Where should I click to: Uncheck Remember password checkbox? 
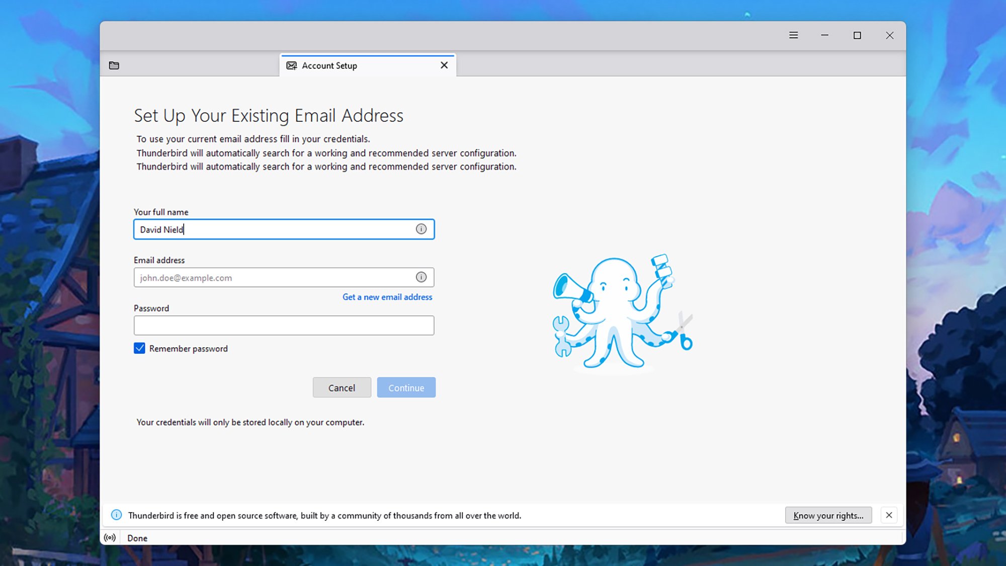pyautogui.click(x=139, y=348)
